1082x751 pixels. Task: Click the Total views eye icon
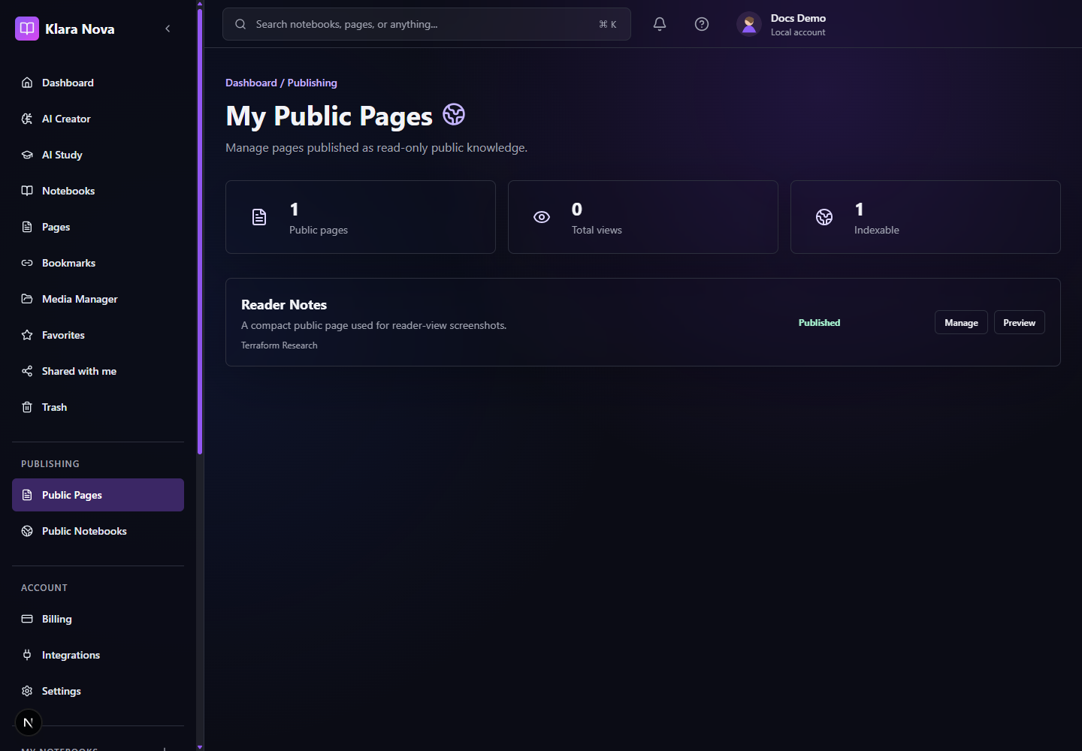click(542, 217)
